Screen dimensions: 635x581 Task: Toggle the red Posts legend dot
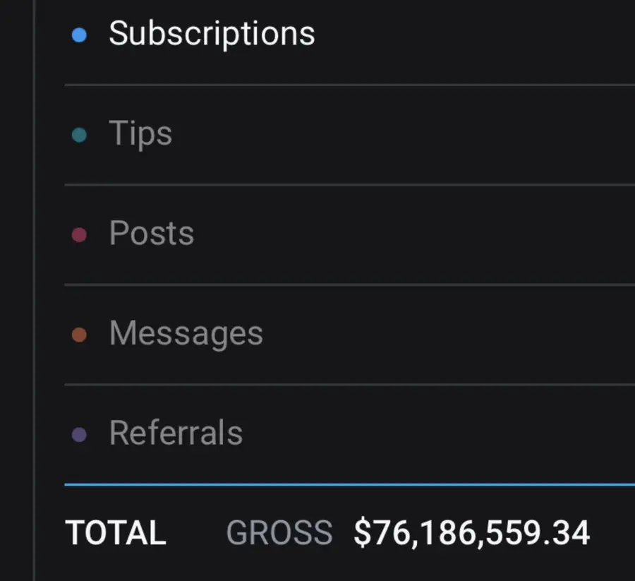(80, 234)
